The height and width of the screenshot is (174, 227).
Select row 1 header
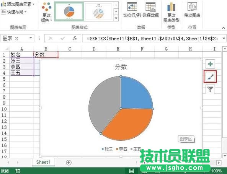4,55
